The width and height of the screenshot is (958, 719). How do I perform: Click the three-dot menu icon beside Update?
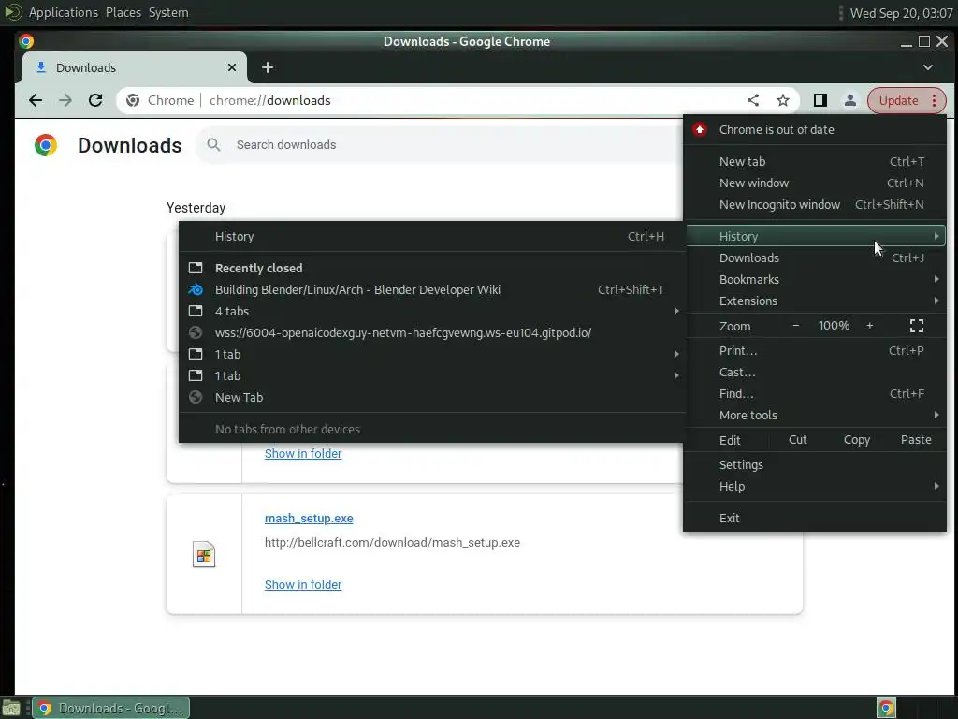[935, 100]
